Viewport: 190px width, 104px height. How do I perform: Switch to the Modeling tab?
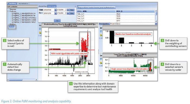12,4
